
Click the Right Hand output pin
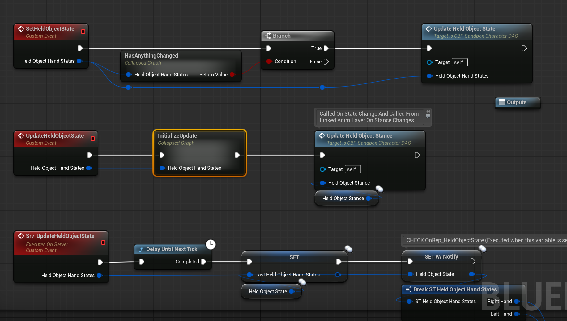click(x=516, y=301)
